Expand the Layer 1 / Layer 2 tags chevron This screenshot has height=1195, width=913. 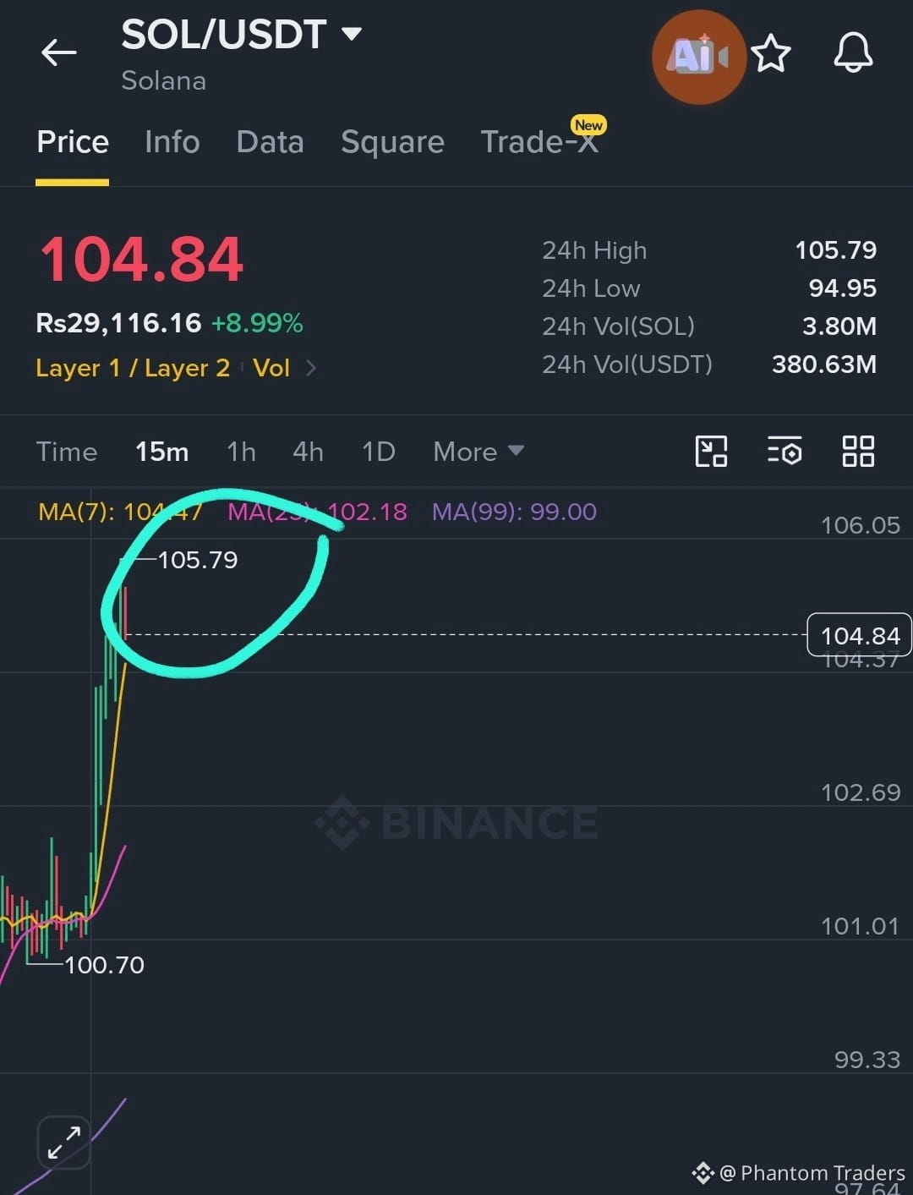(311, 368)
